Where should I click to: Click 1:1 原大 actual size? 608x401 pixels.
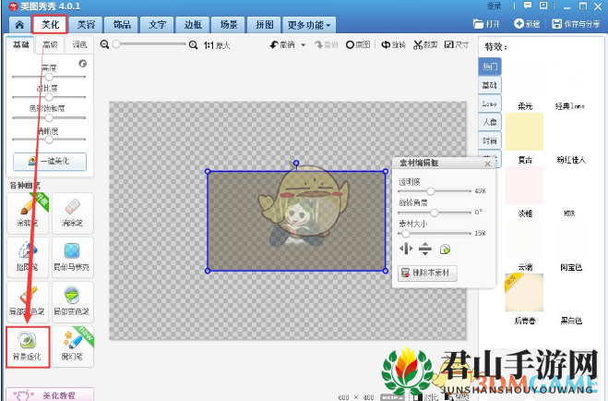point(217,45)
